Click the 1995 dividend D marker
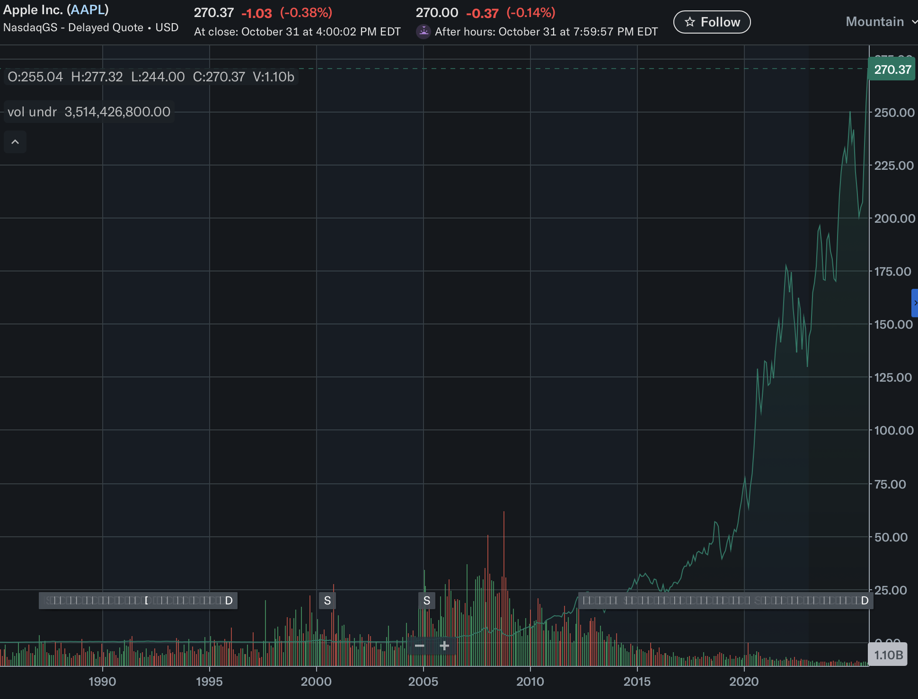 click(x=229, y=601)
